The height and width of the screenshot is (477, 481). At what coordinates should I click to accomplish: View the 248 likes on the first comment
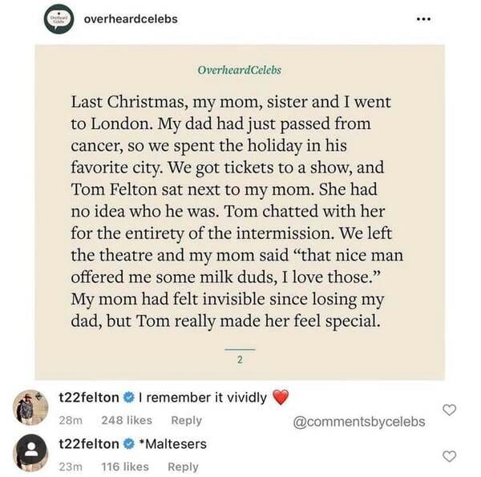(127, 420)
